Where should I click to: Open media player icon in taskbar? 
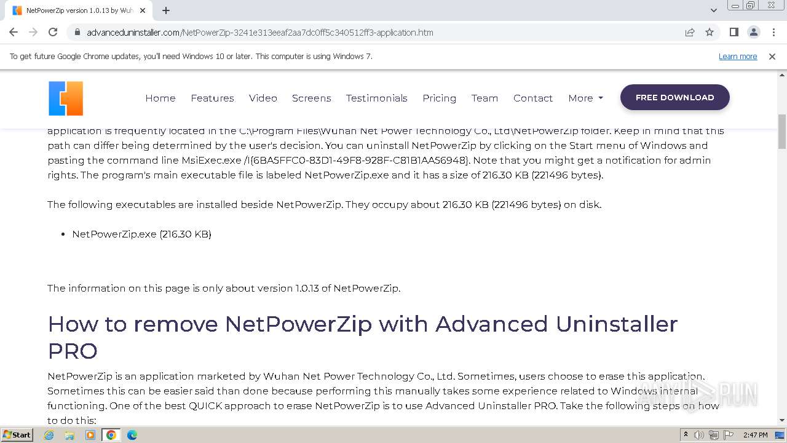pyautogui.click(x=90, y=435)
